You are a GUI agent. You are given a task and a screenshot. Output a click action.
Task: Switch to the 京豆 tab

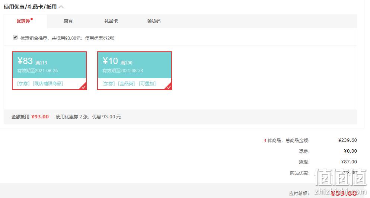coord(68,21)
